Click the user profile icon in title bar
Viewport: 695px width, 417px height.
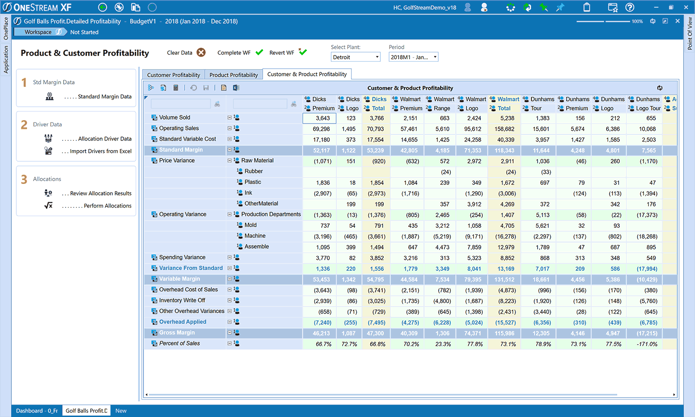[x=468, y=7]
